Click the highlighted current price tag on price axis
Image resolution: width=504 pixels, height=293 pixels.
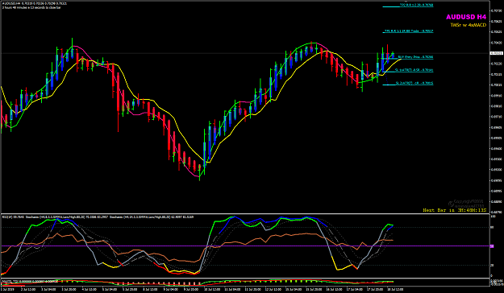pos(497,53)
